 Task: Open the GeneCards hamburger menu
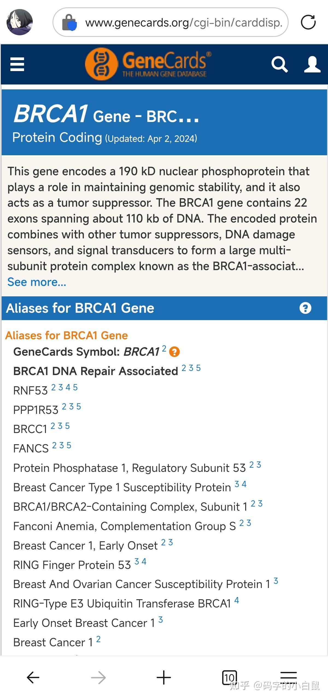(x=17, y=64)
